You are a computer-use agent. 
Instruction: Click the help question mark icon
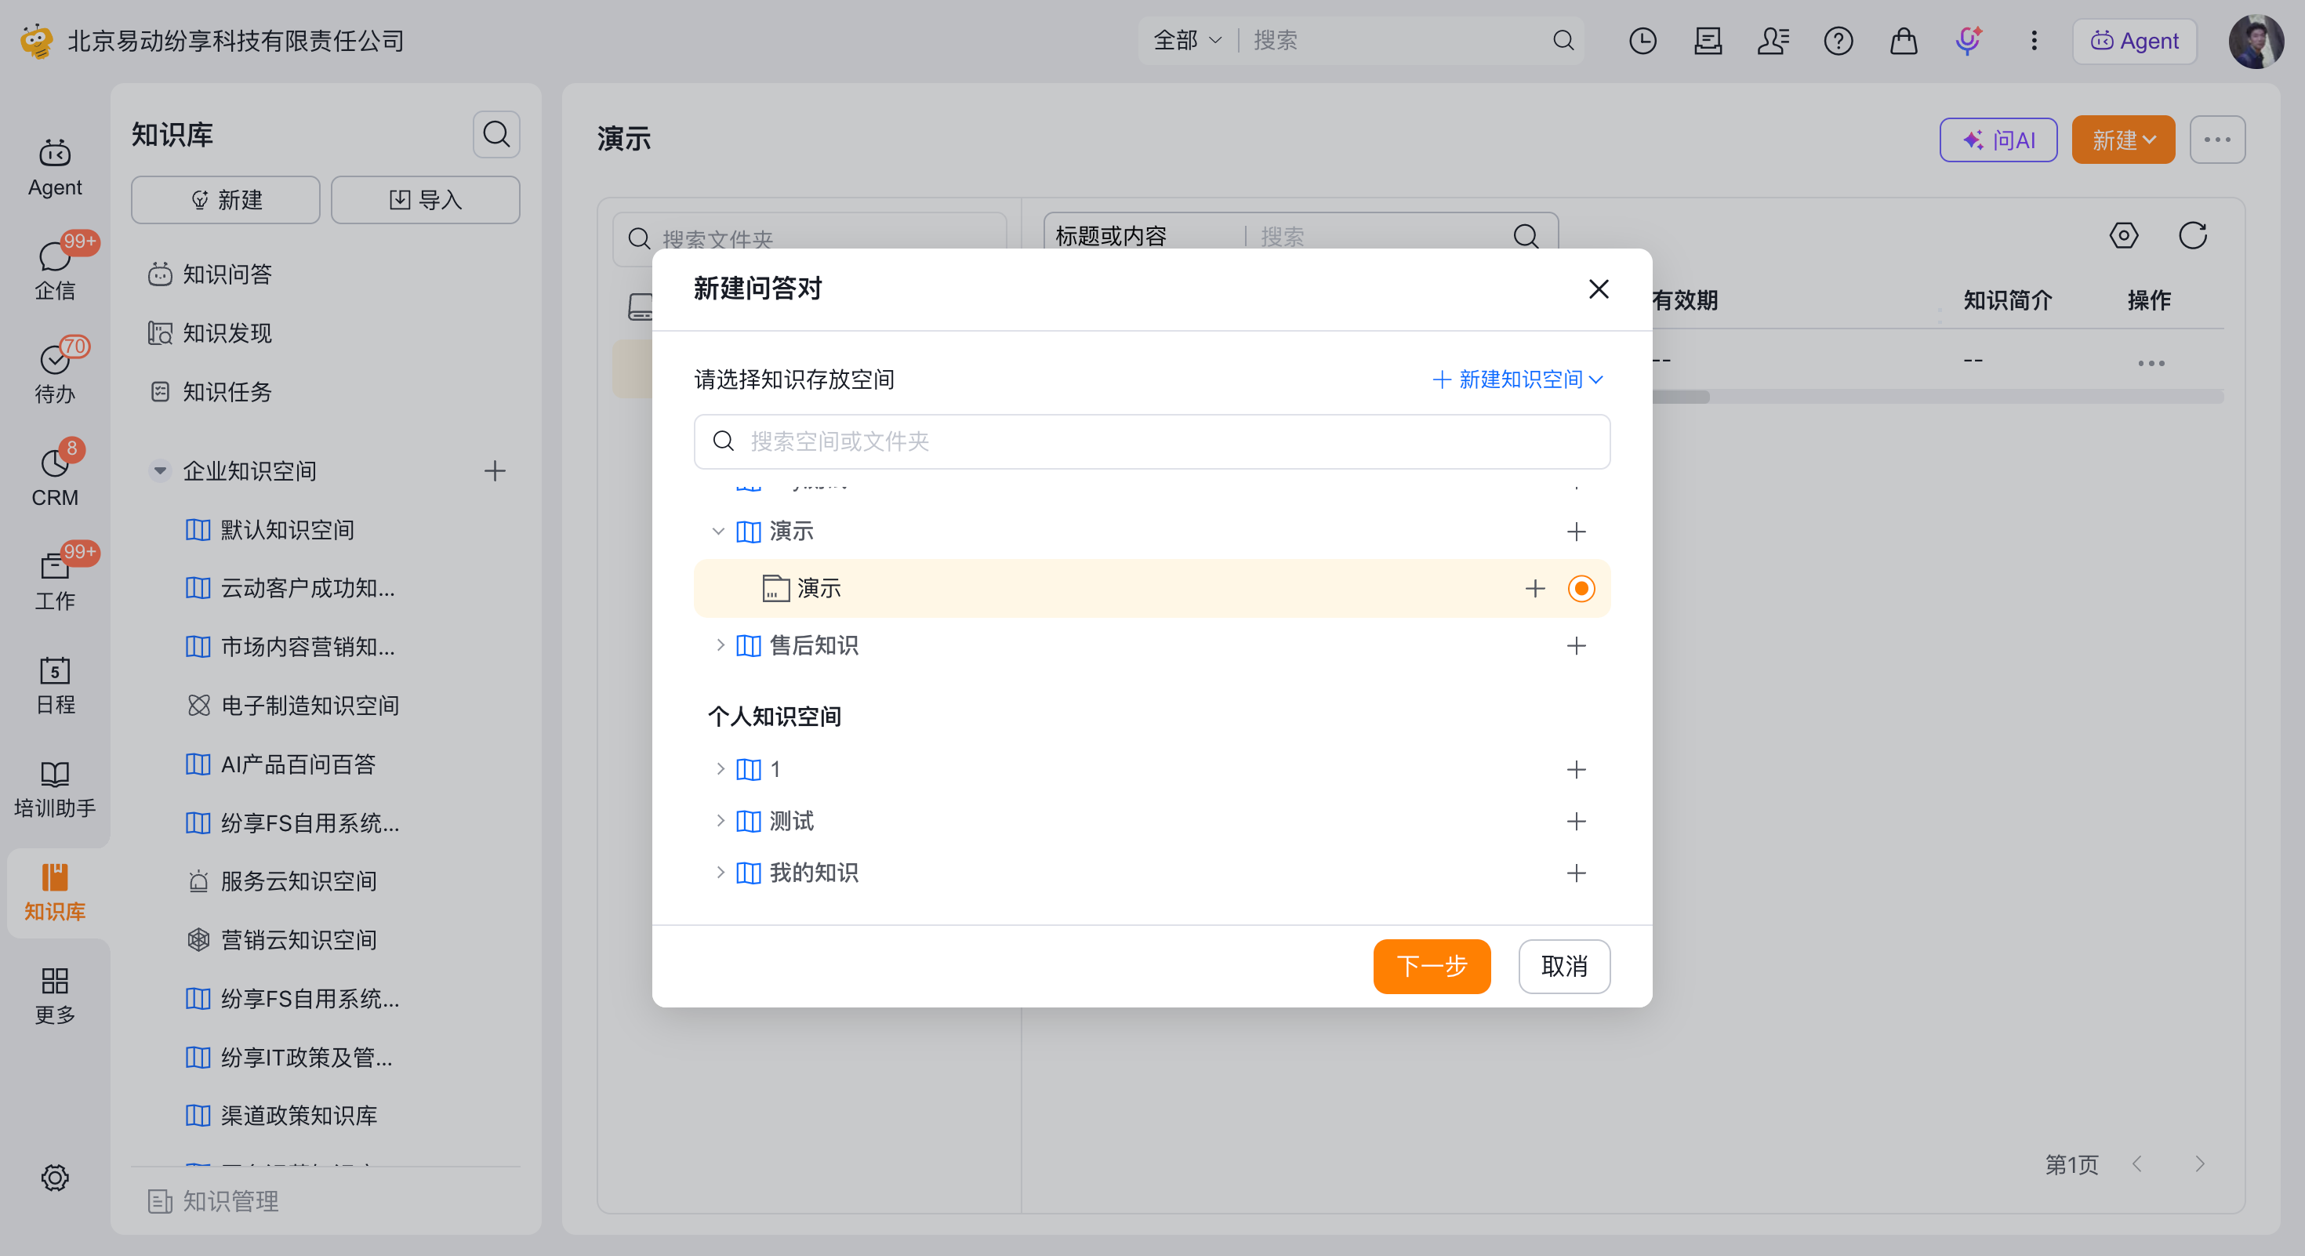[1838, 41]
